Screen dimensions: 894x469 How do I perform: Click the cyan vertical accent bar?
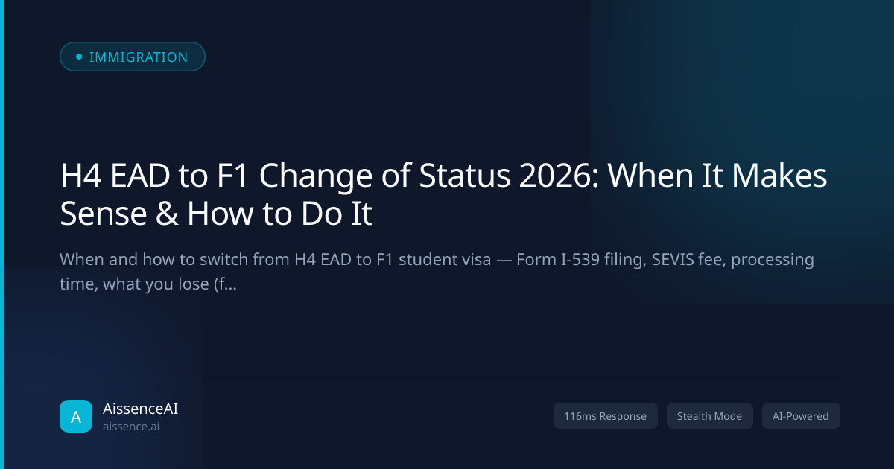(2, 234)
